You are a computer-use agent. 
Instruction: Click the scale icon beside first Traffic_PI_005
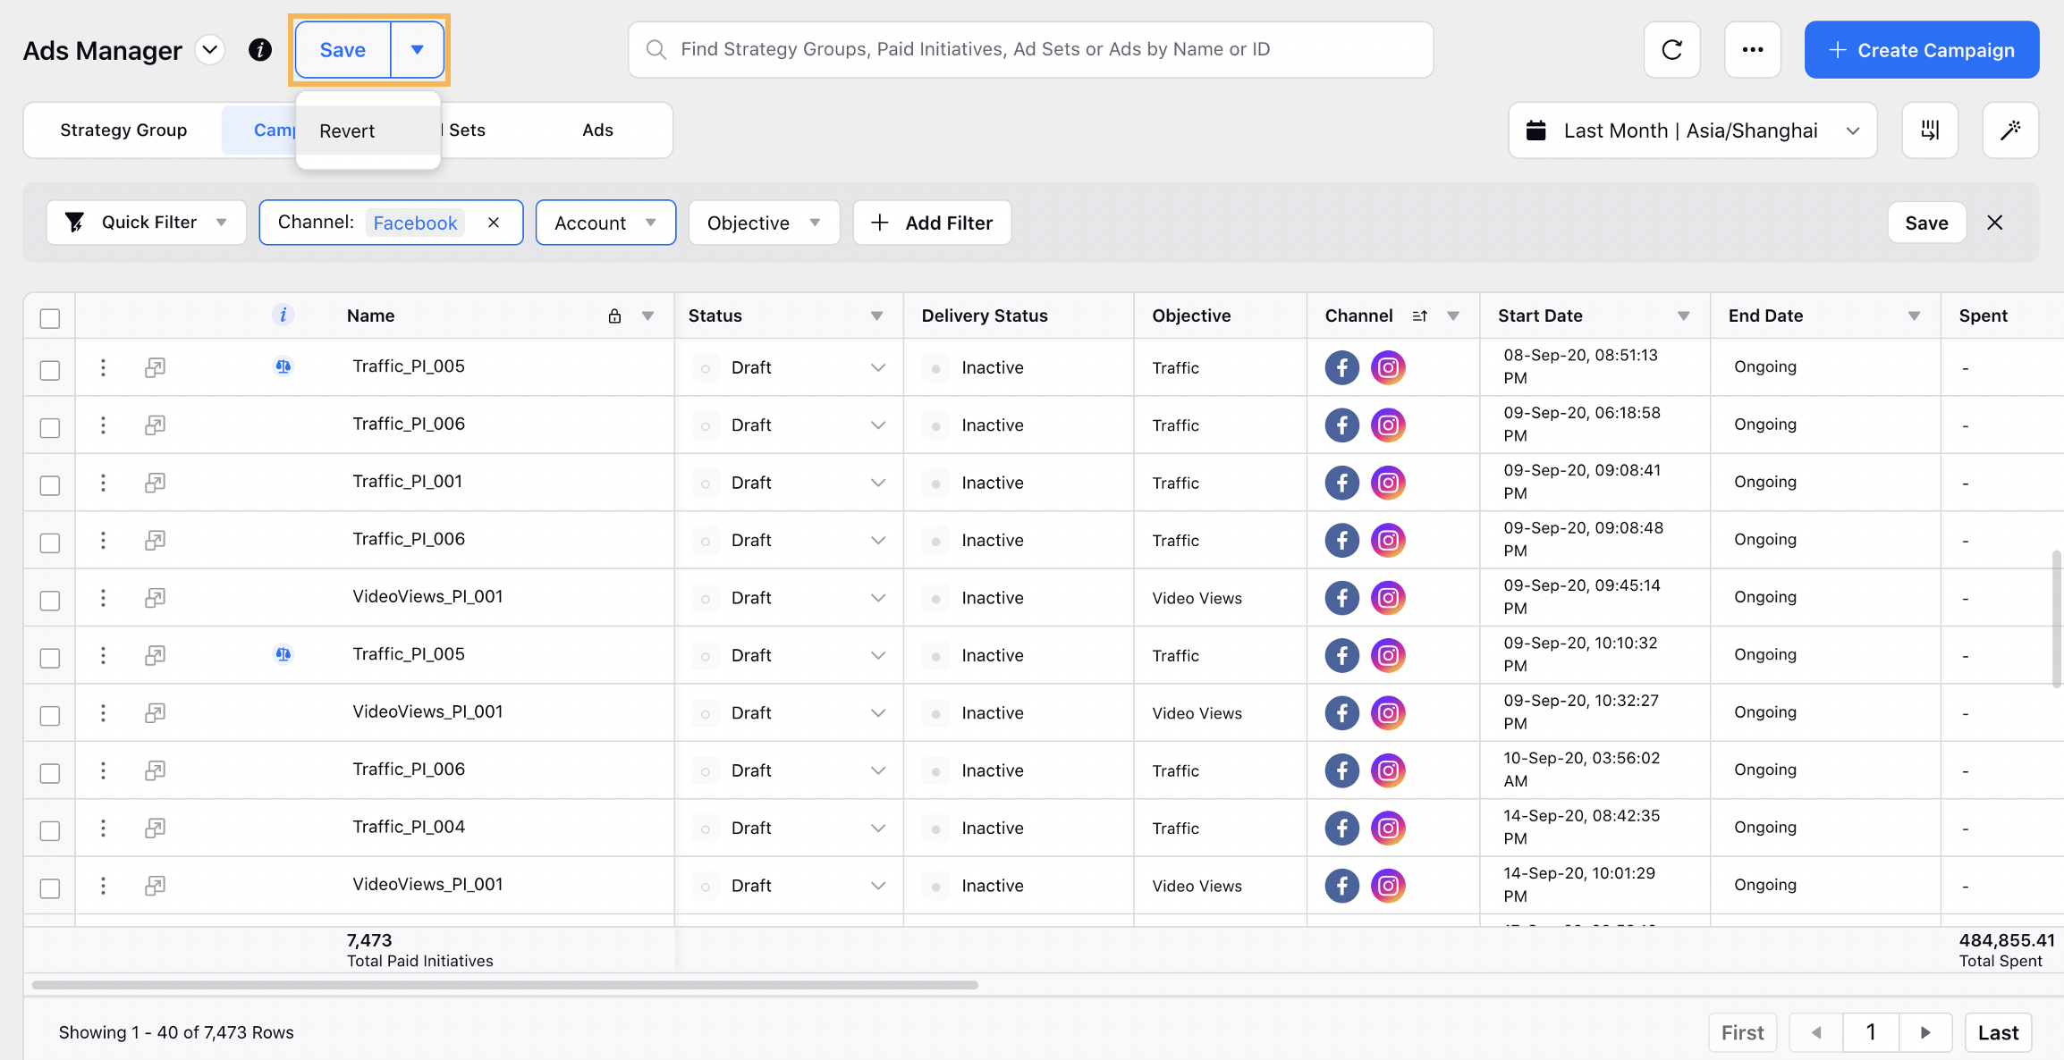tap(283, 366)
